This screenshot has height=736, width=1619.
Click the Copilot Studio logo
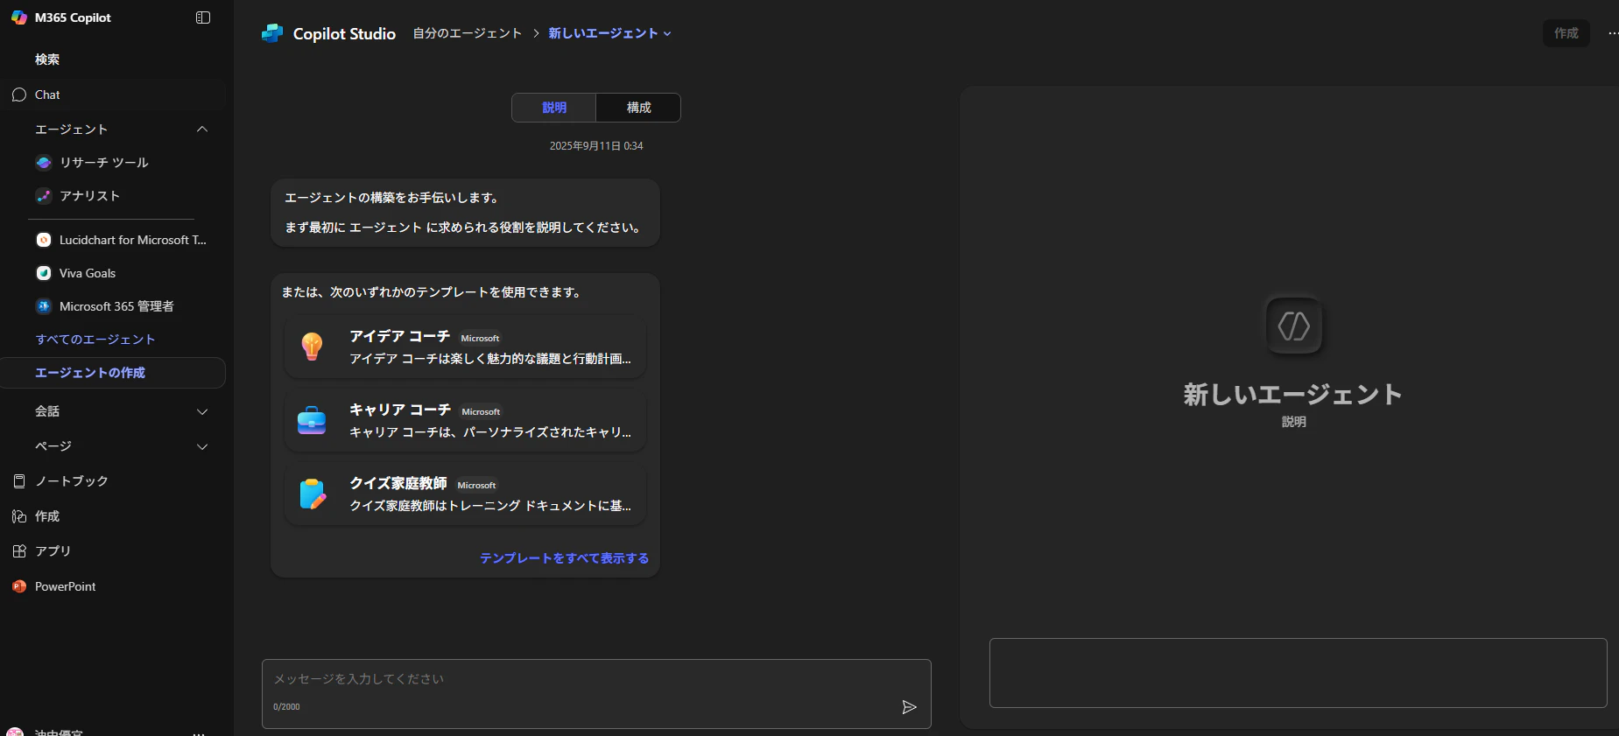click(x=272, y=33)
